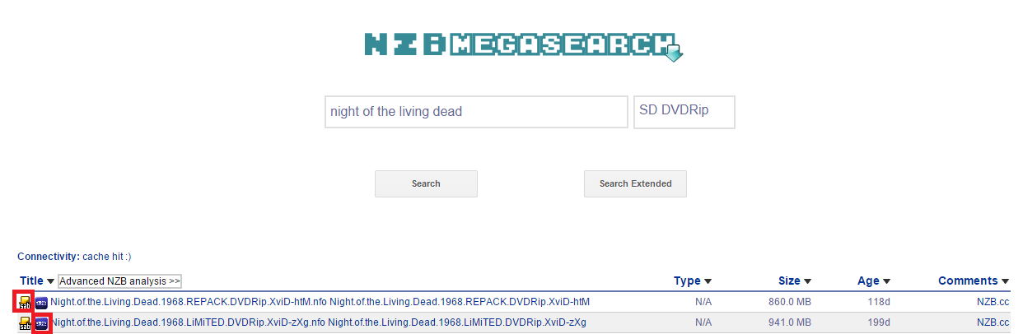Open the SD DVDRip quality selector

684,112
